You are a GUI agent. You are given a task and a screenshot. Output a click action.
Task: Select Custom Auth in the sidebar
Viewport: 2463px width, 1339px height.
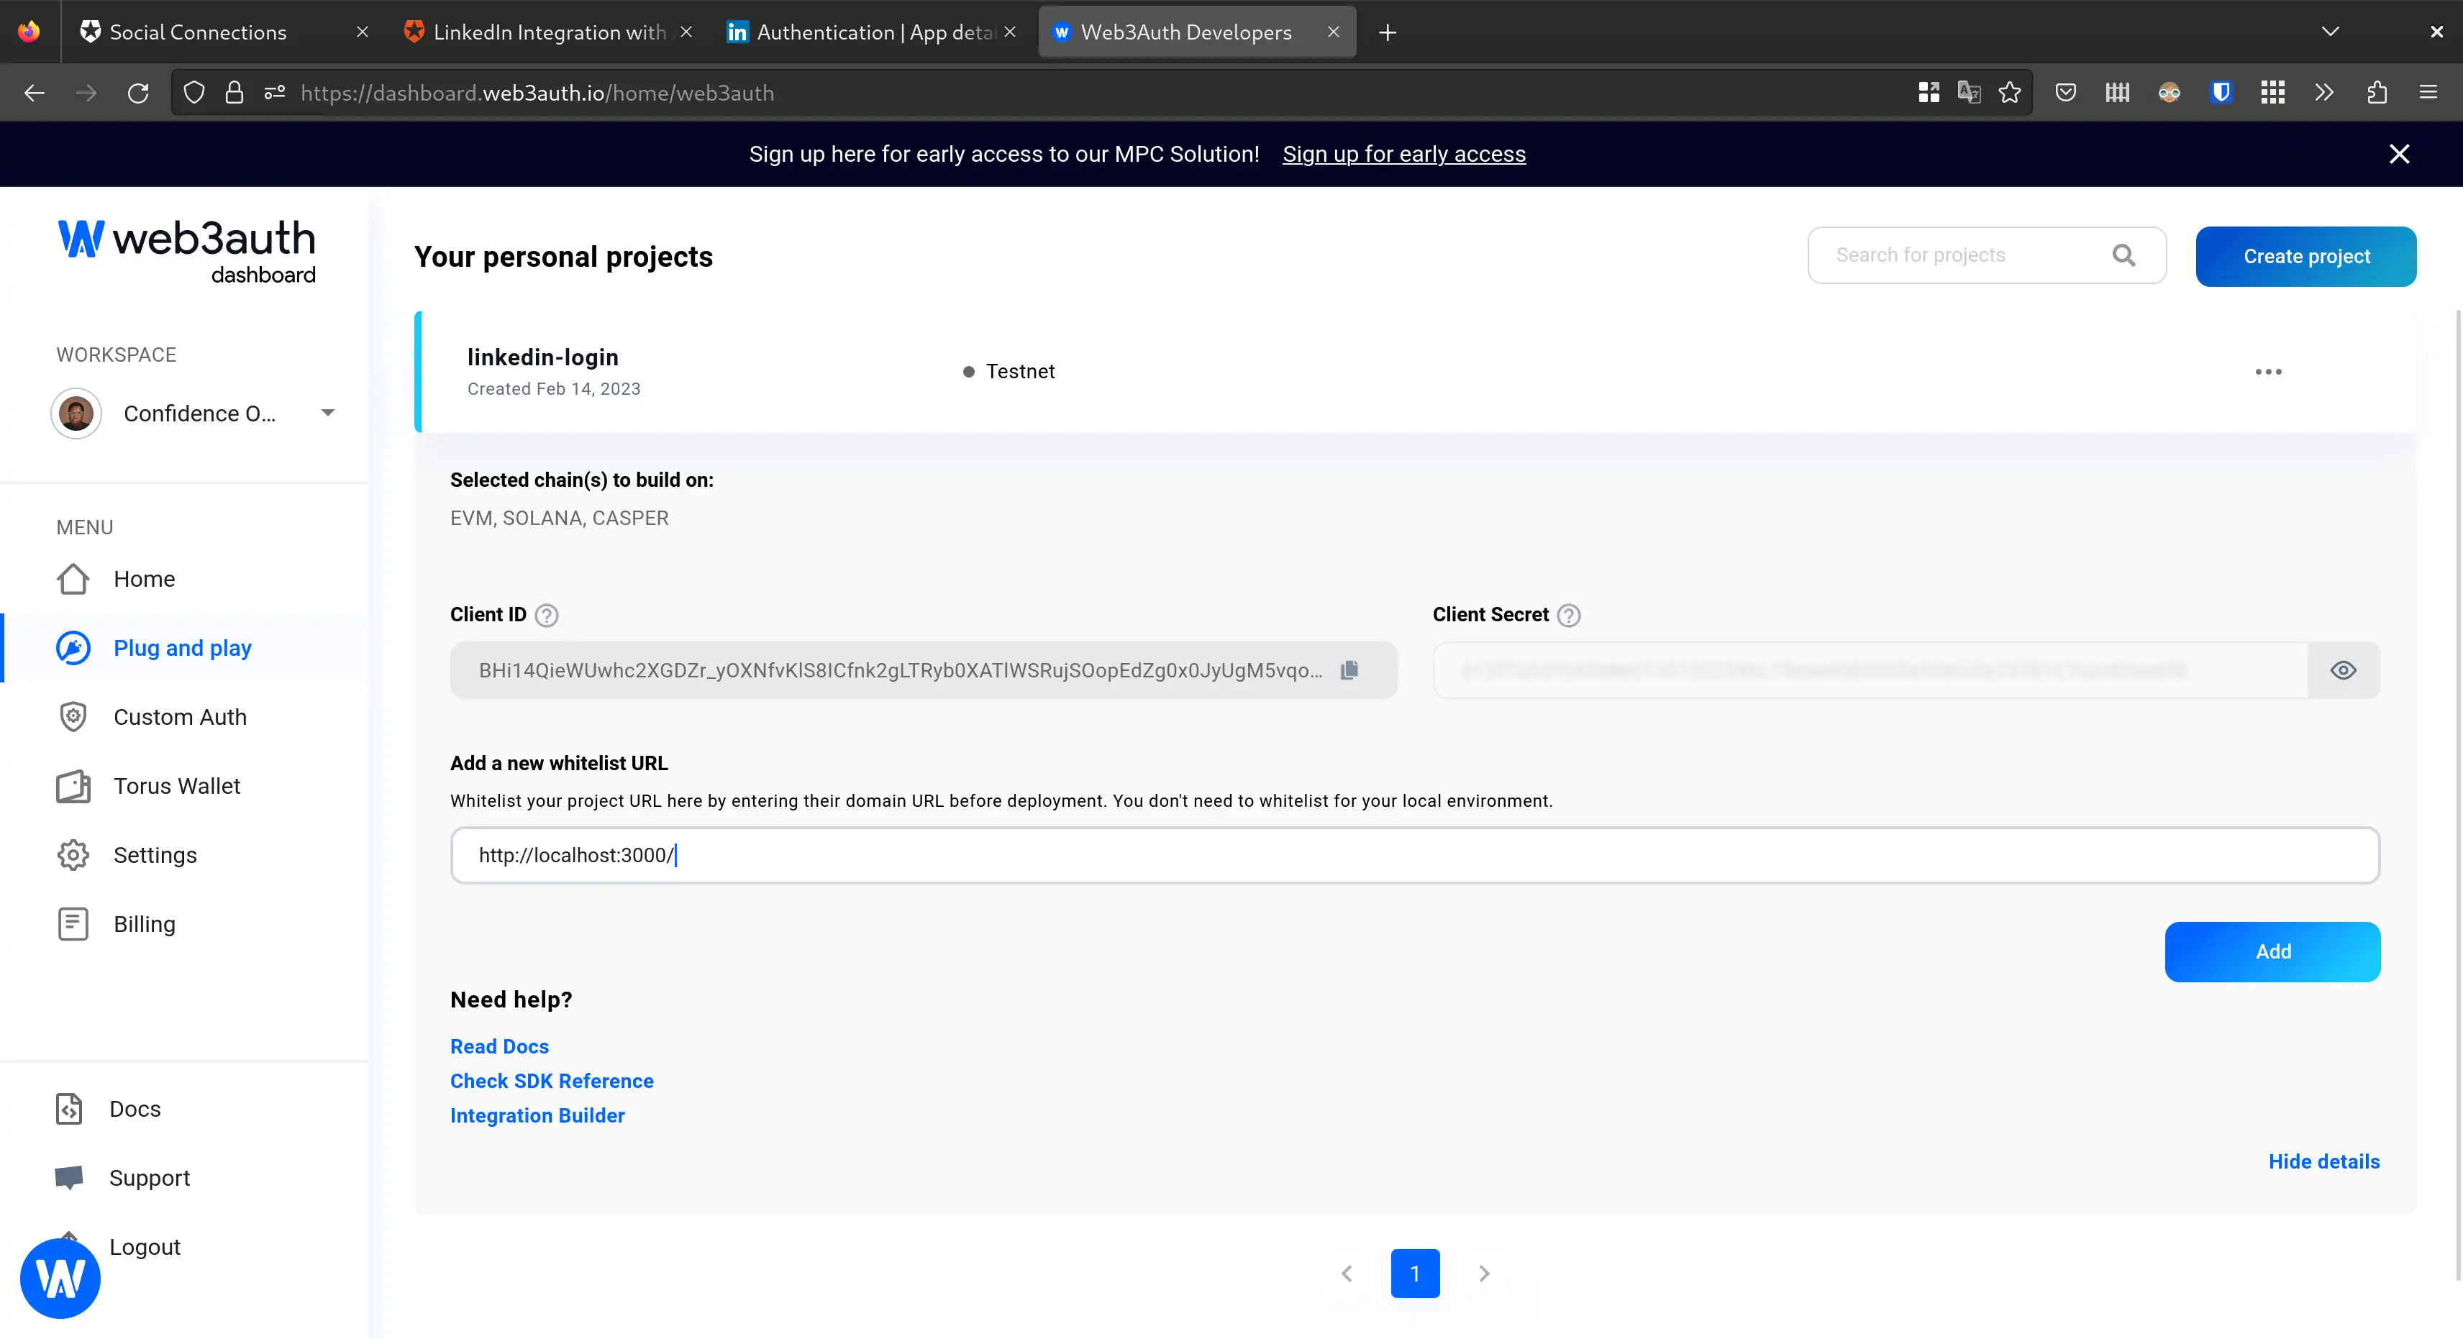pos(181,717)
